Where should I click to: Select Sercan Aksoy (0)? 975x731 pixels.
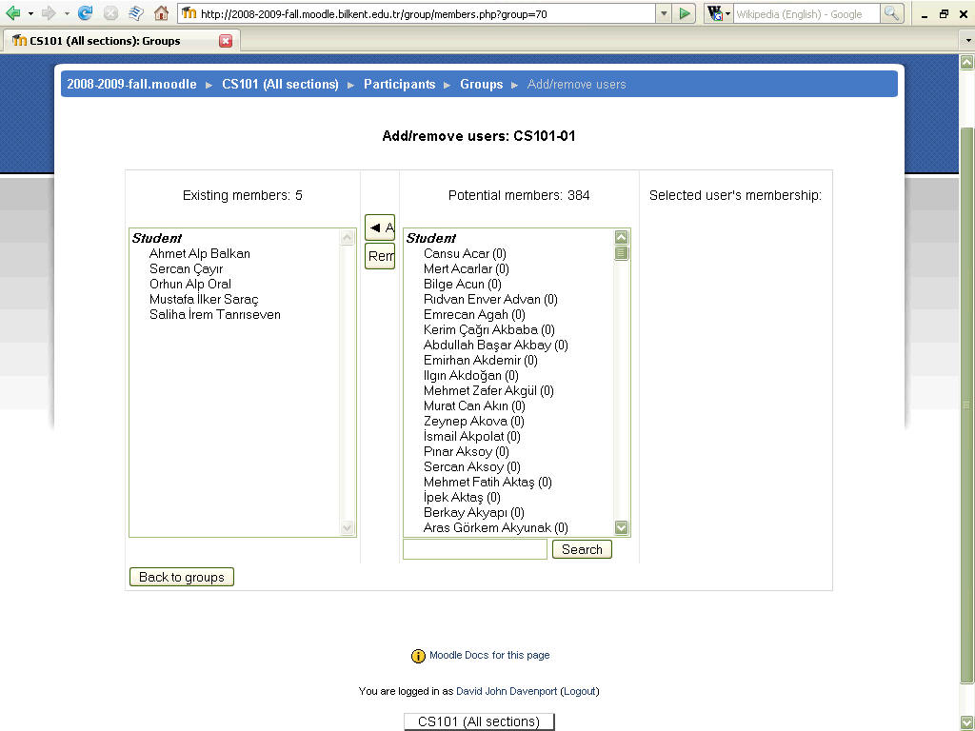[472, 466]
